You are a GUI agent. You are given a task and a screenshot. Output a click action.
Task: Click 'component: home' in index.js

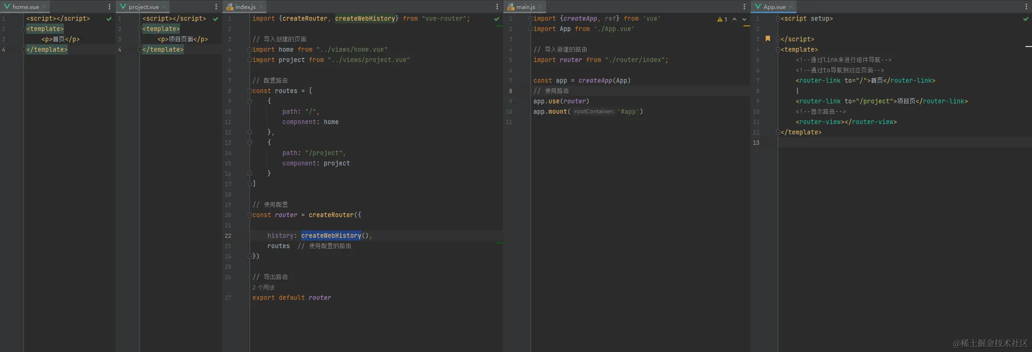tap(311, 122)
